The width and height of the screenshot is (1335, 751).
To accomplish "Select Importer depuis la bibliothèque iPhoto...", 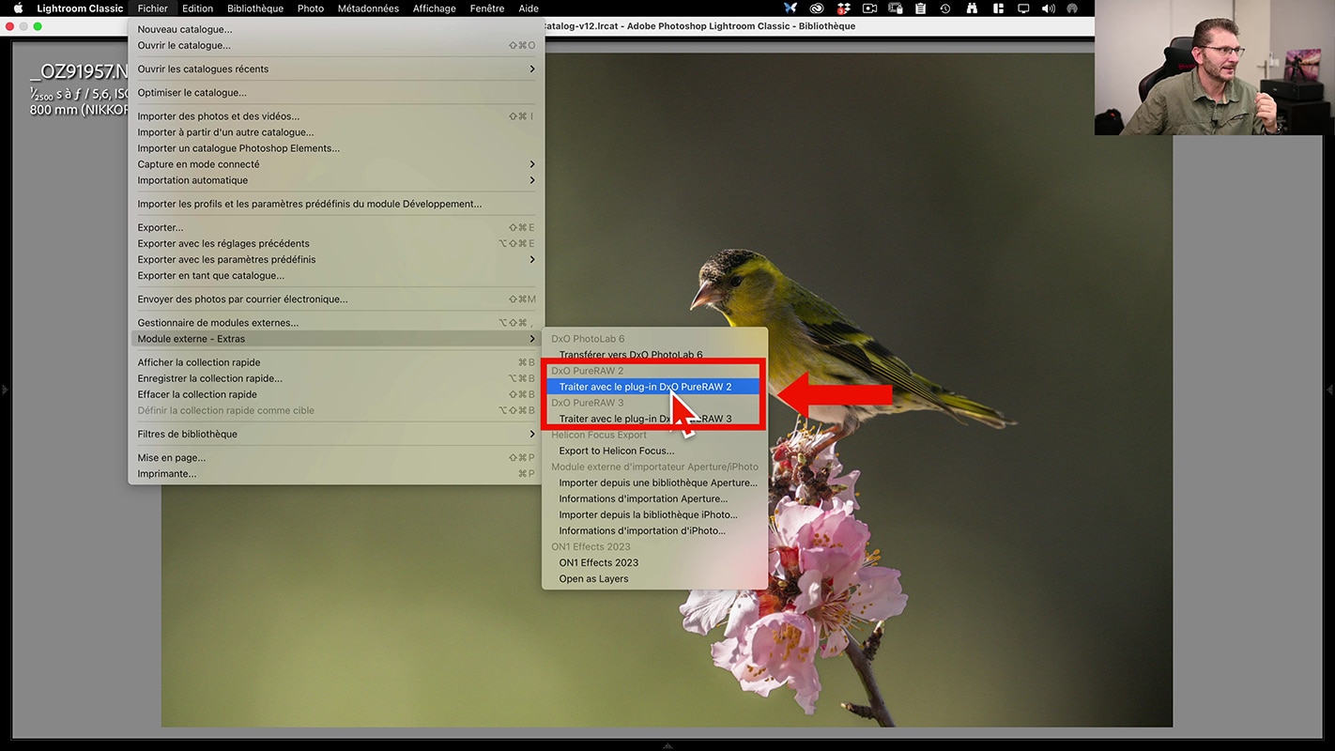I will (x=654, y=514).
